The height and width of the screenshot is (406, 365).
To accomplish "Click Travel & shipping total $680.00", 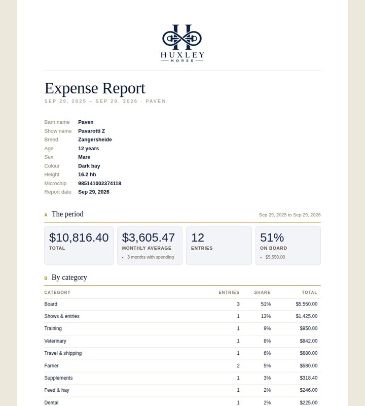I will 309,353.
